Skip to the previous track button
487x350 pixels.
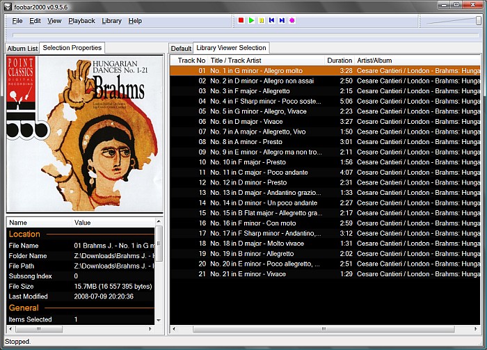[272, 20]
